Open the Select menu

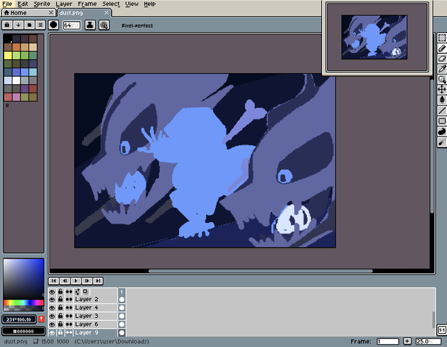click(111, 4)
